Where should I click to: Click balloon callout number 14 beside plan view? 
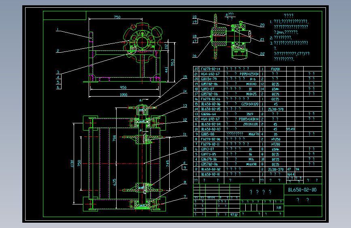185,91
